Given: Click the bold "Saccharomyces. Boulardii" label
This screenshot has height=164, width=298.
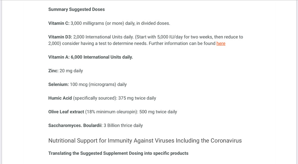Looking at the screenshot, I should click(x=75, y=126).
